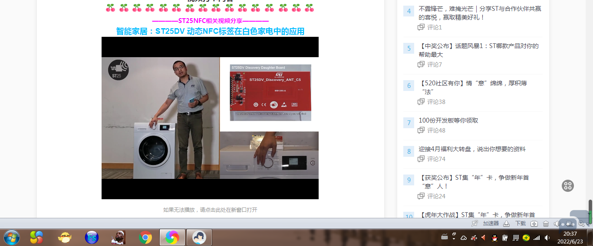The image size is (593, 246).
Task: Click the power plug battery tray icon
Action: [505, 238]
